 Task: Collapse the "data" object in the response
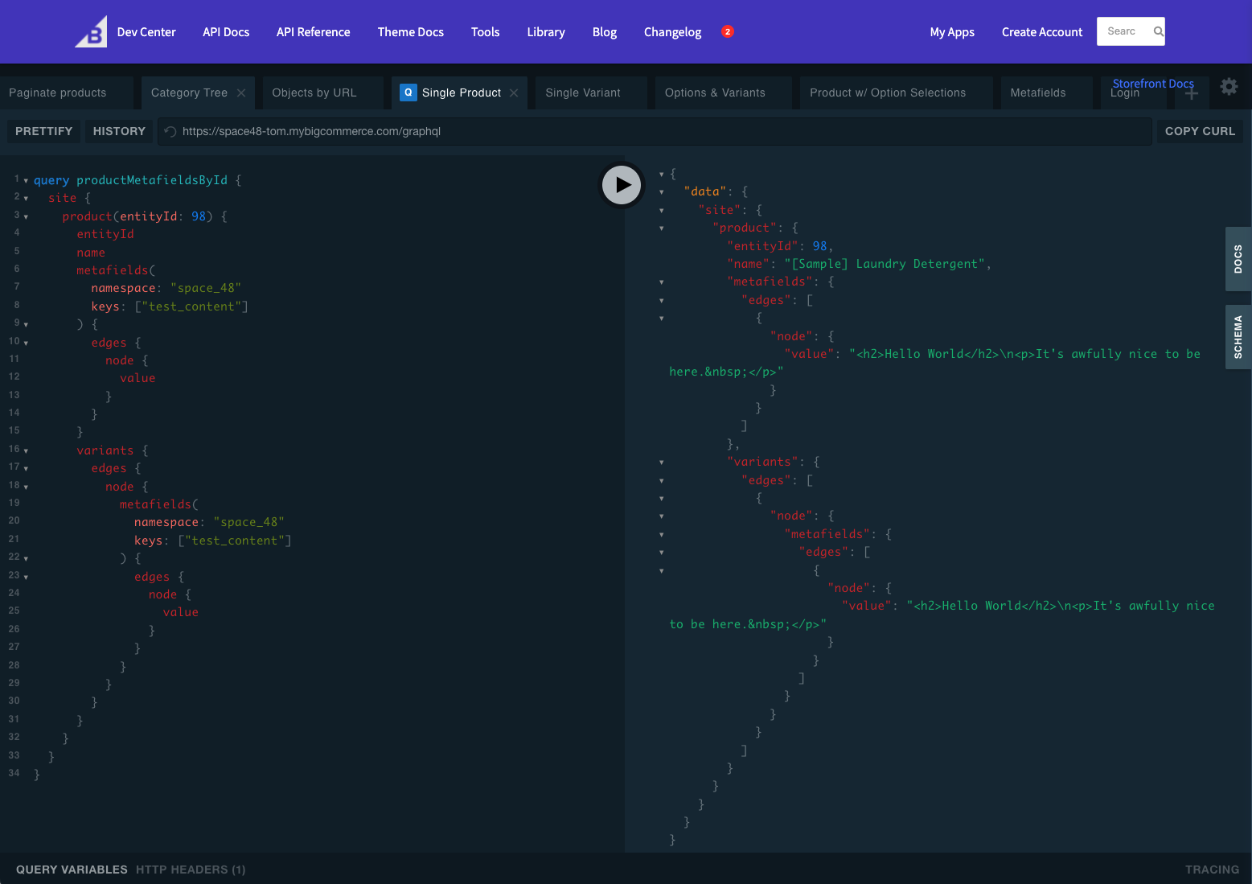(662, 192)
